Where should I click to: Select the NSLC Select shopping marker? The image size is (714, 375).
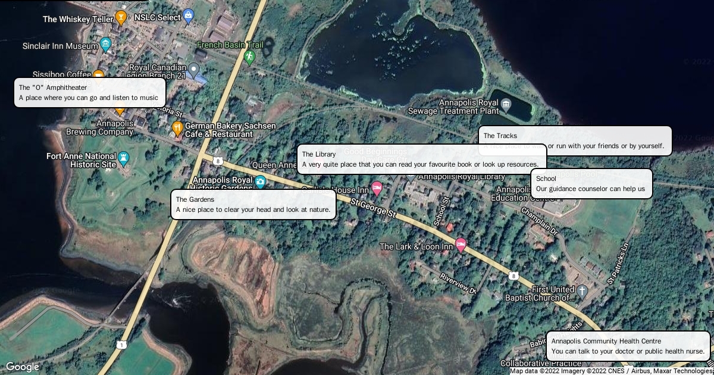click(189, 16)
